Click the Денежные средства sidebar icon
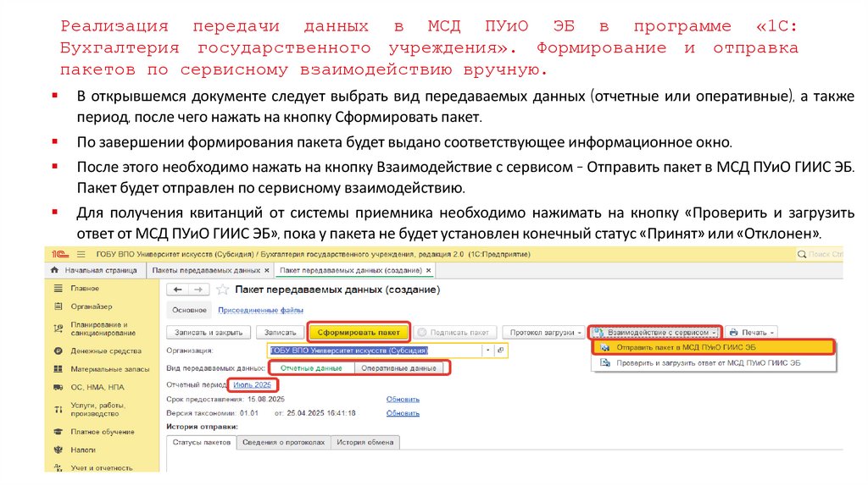This screenshot has width=868, height=486. [58, 351]
